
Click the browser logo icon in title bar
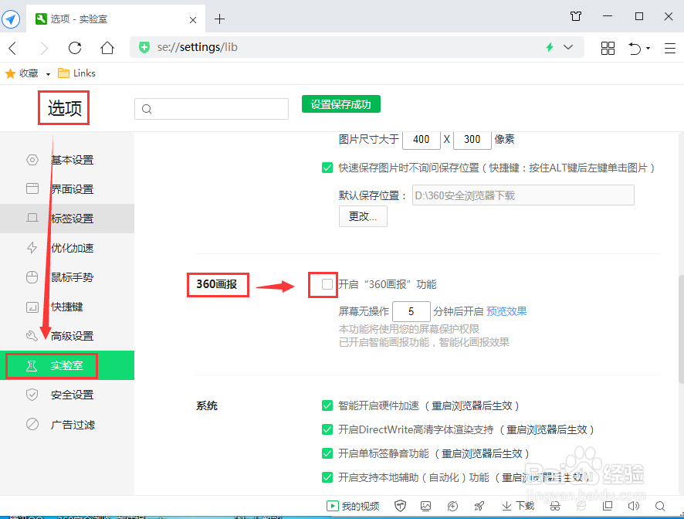11,19
